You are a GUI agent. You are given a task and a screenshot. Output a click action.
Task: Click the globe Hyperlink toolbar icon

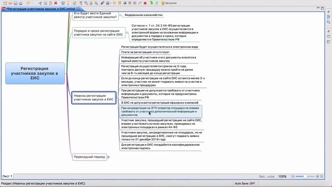point(125,3)
